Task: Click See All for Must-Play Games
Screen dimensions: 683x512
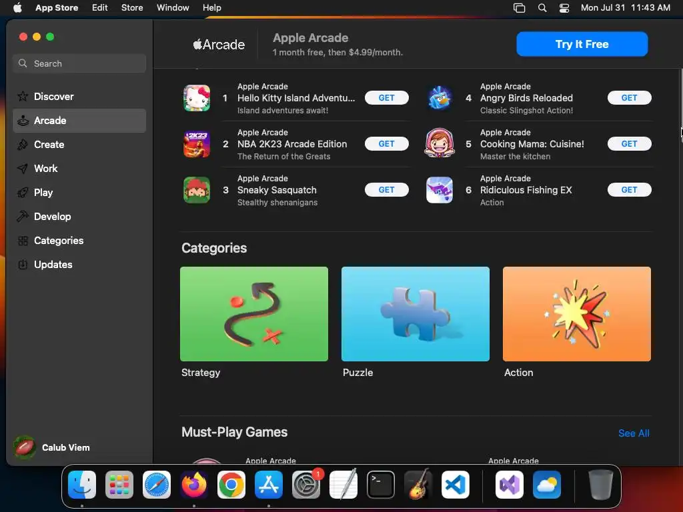Action: pyautogui.click(x=634, y=433)
